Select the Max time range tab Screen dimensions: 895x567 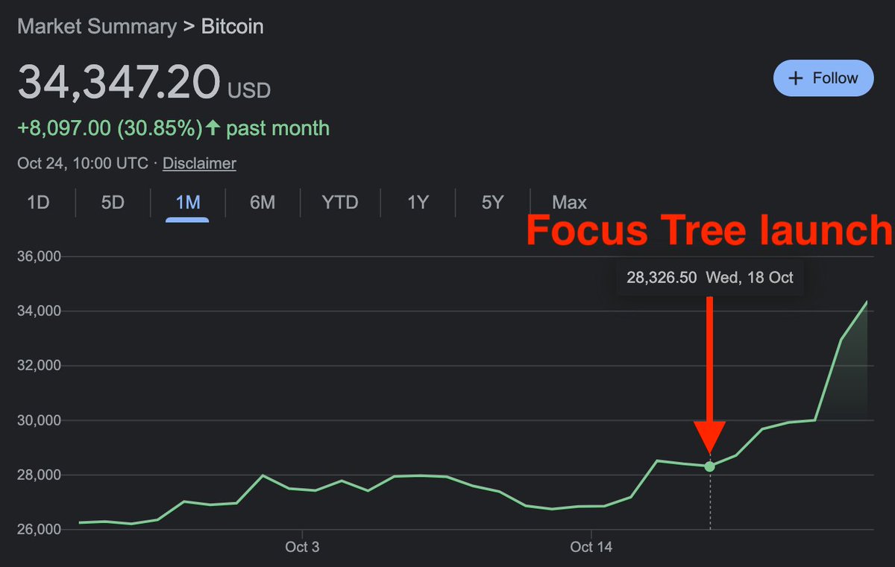pos(569,202)
